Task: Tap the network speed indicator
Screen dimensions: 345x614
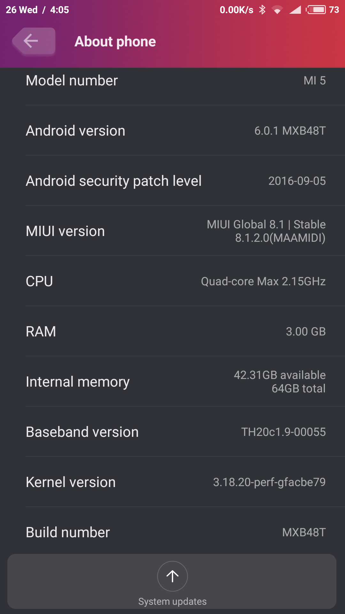Action: coord(236,10)
